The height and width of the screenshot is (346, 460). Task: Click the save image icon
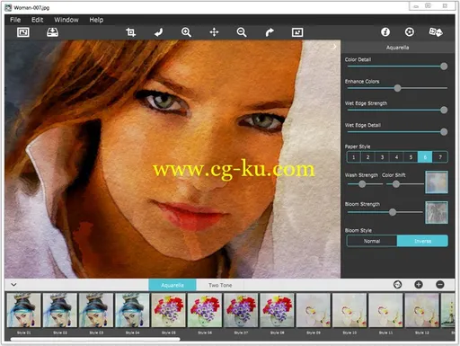click(52, 32)
